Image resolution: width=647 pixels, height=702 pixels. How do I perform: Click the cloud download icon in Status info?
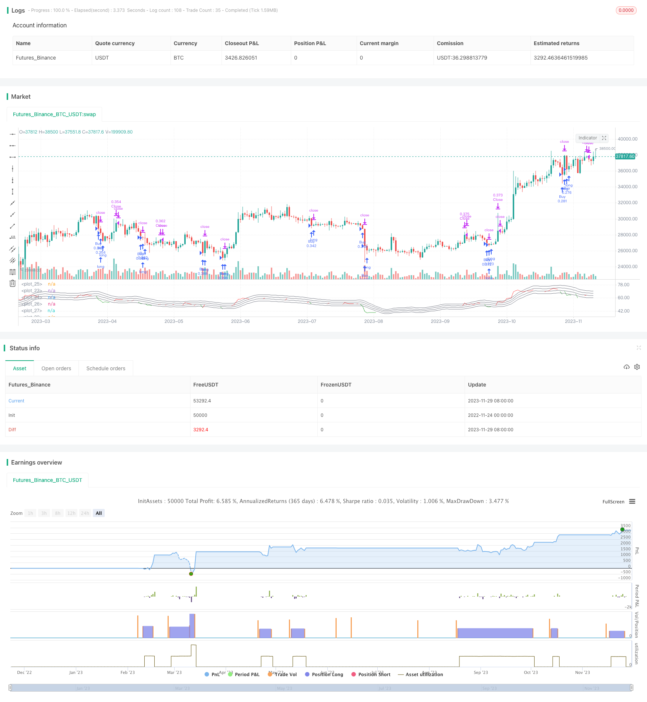pyautogui.click(x=626, y=367)
